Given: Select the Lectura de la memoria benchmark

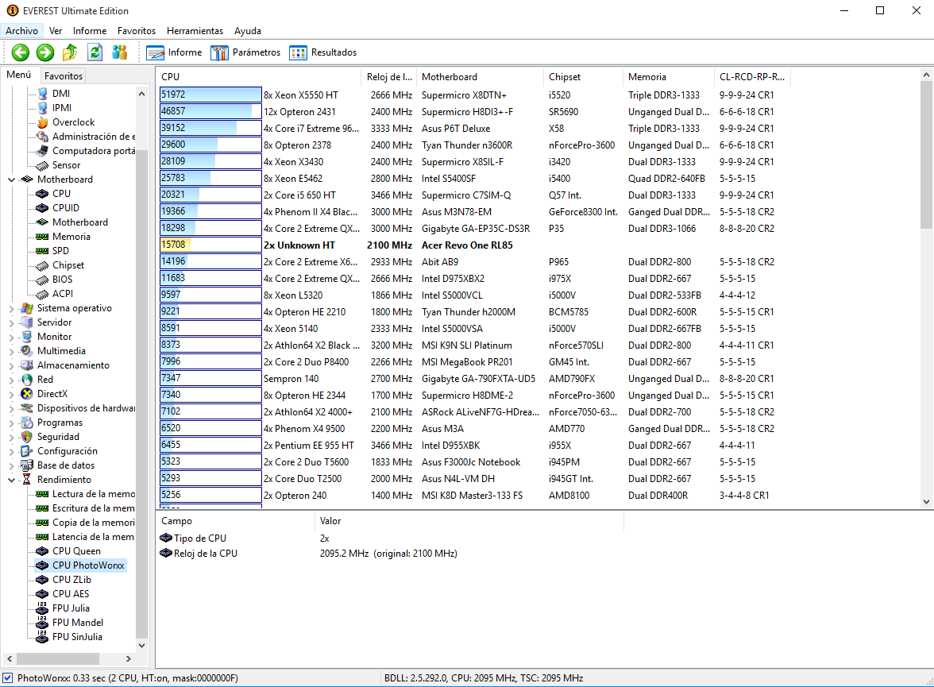Looking at the screenshot, I should point(85,494).
